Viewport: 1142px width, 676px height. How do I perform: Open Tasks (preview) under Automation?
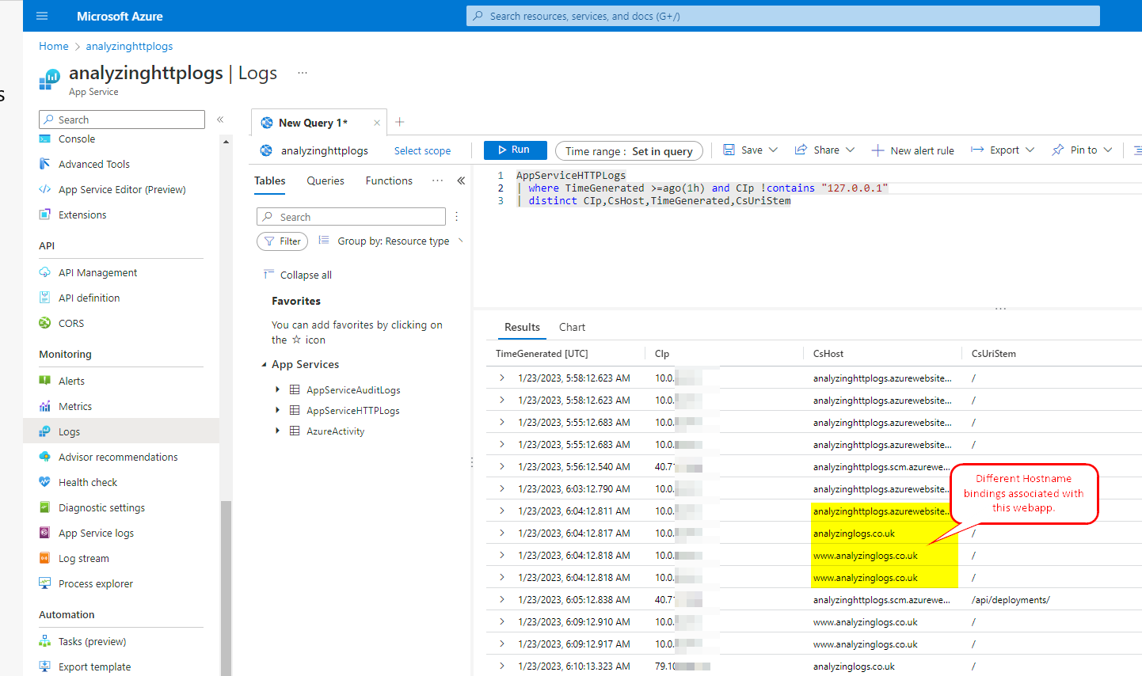coord(92,641)
